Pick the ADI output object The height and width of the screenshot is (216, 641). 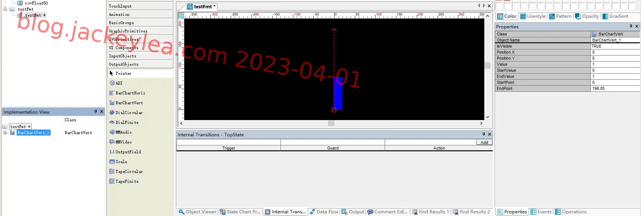116,83
